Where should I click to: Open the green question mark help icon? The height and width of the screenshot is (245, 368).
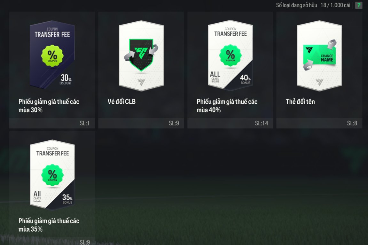tap(359, 5)
